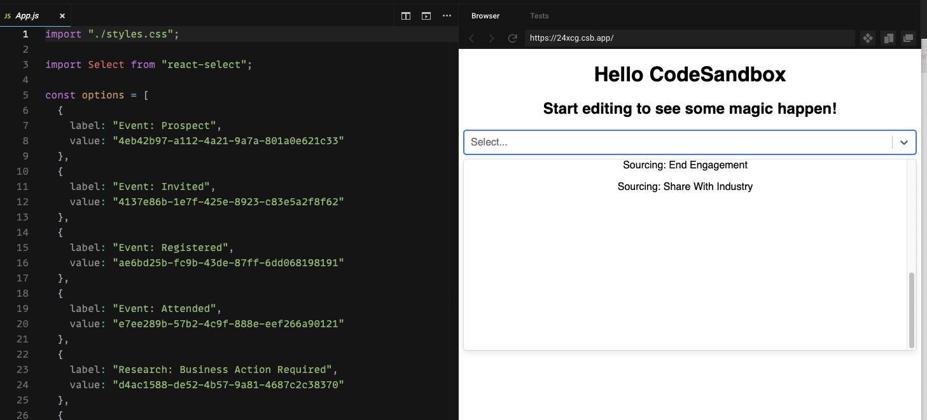This screenshot has width=927, height=420.
Task: Close the App.js editor tab
Action: click(61, 15)
